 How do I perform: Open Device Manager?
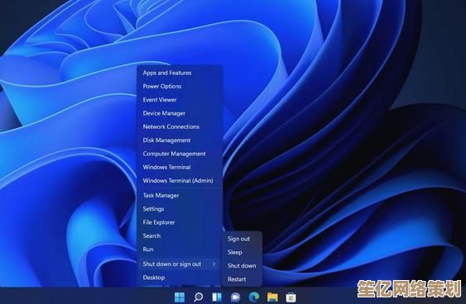[x=180, y=113]
